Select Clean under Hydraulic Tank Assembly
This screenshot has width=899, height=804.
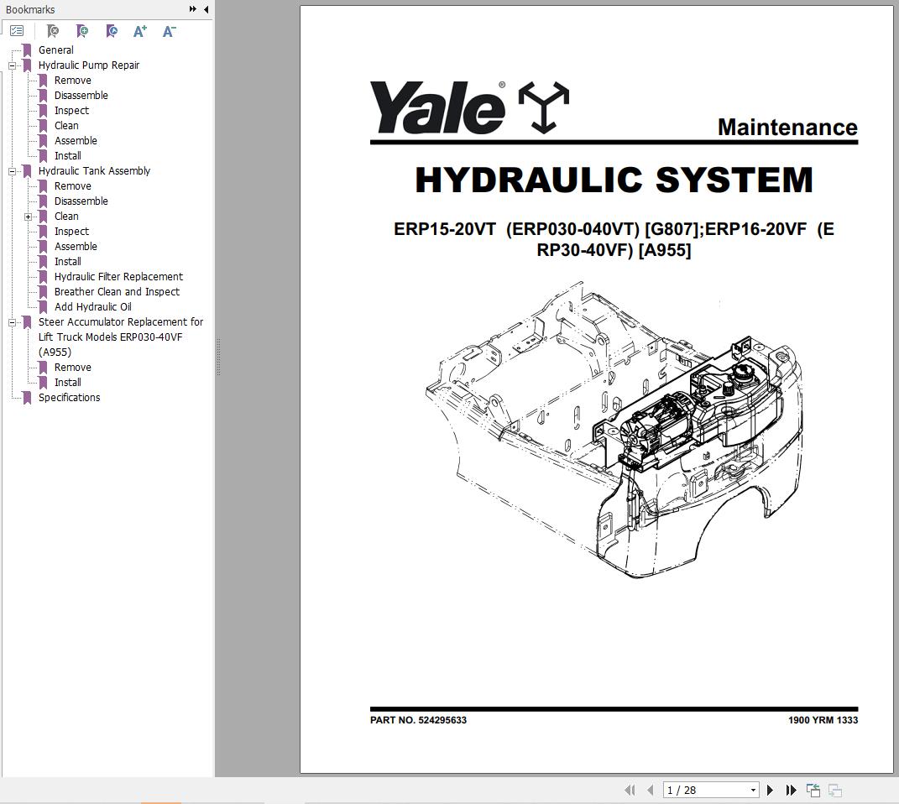66,216
